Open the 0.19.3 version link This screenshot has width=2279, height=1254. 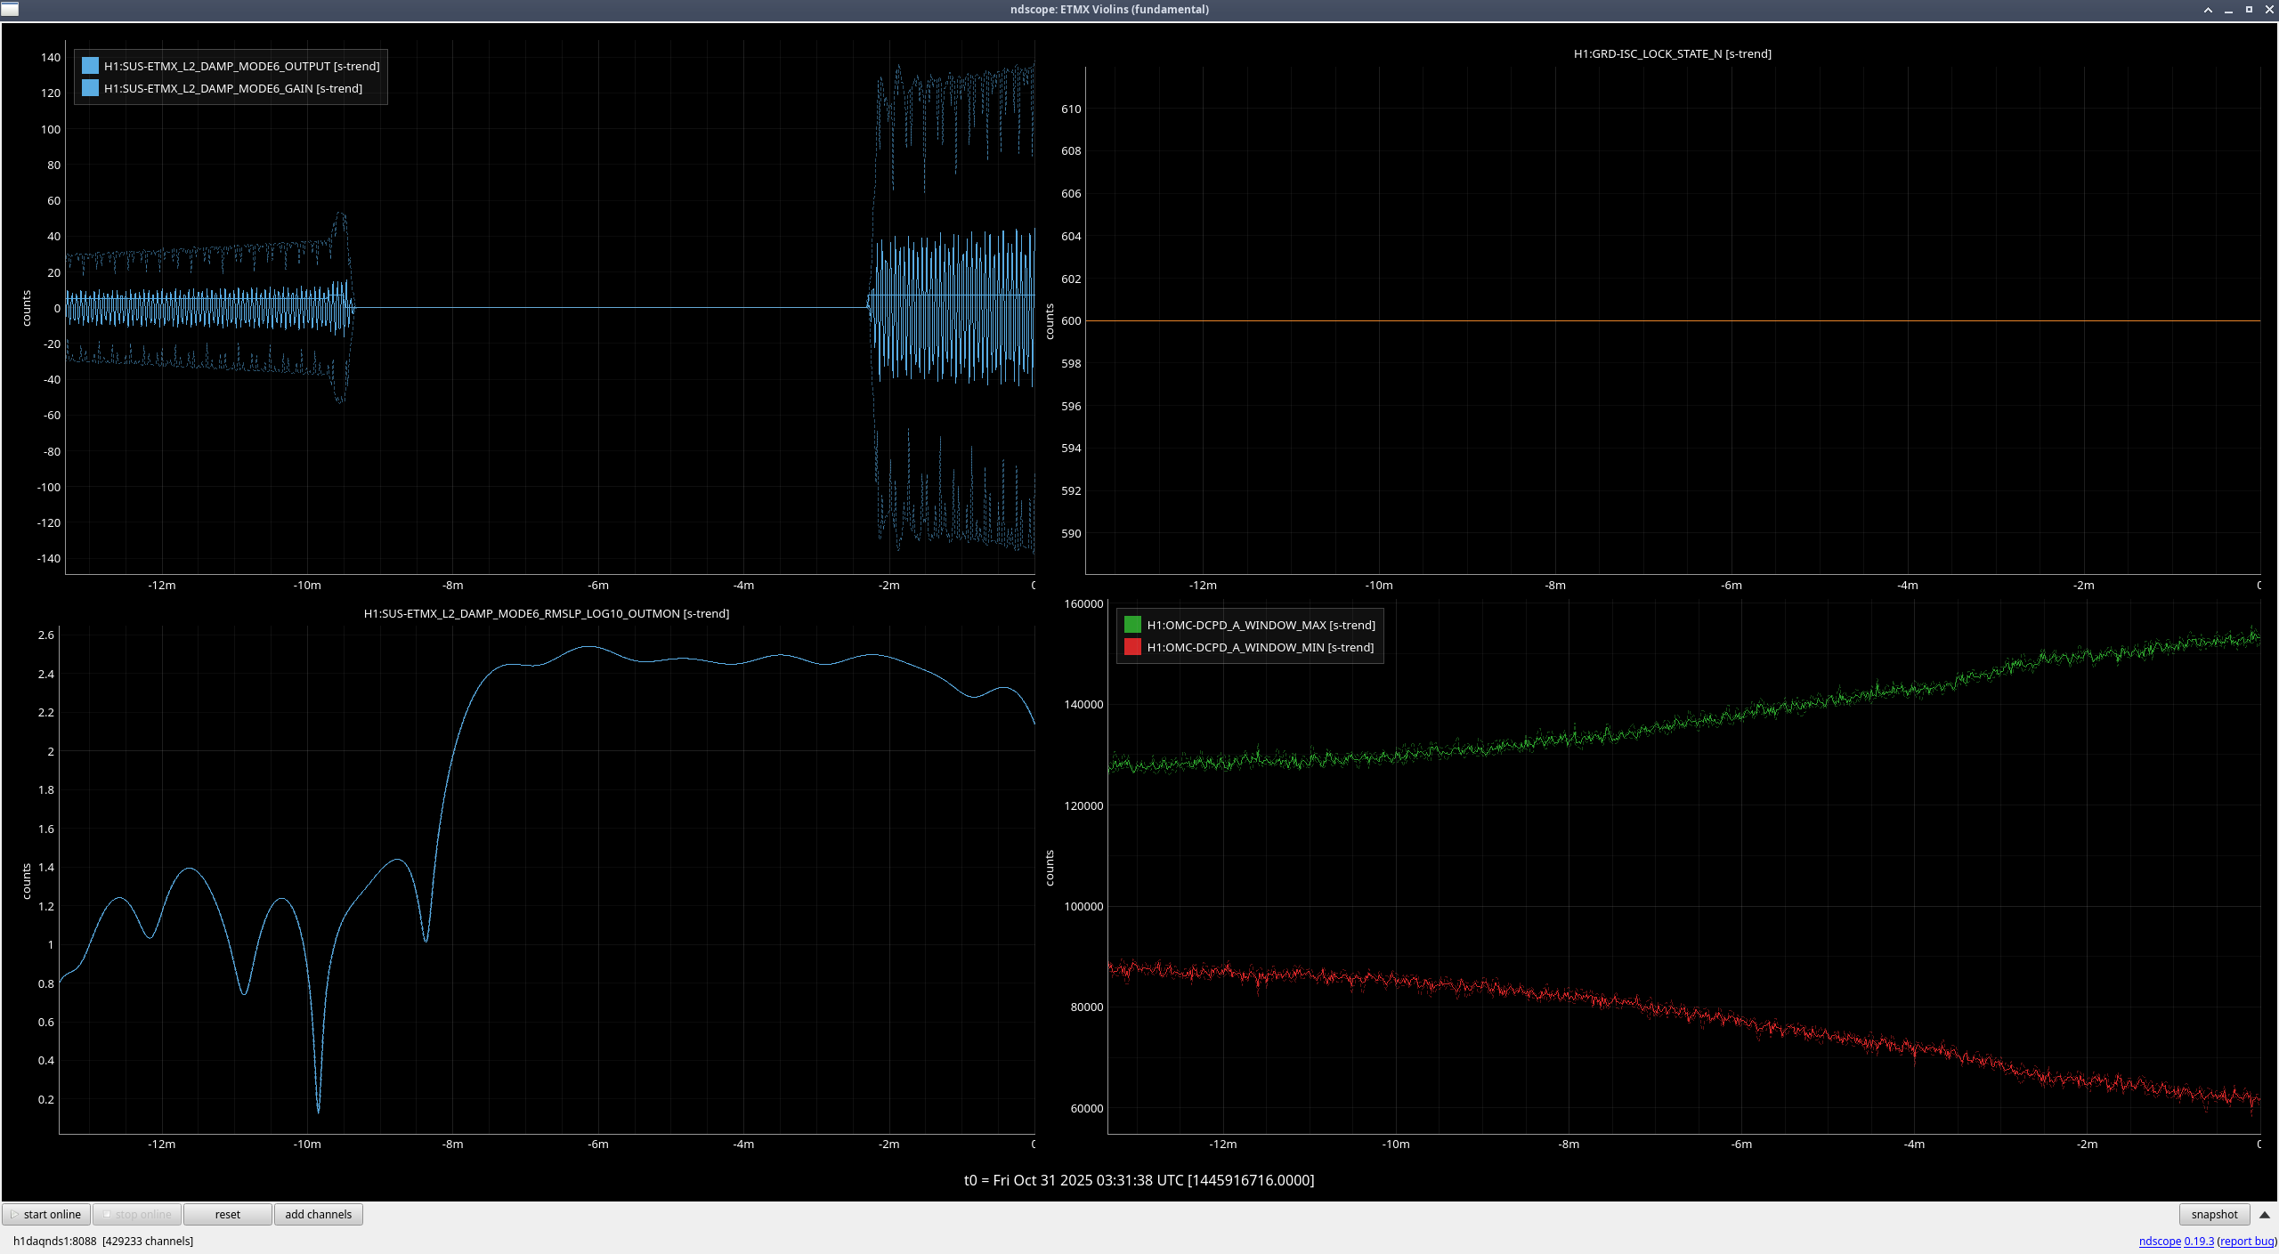coord(2199,1241)
